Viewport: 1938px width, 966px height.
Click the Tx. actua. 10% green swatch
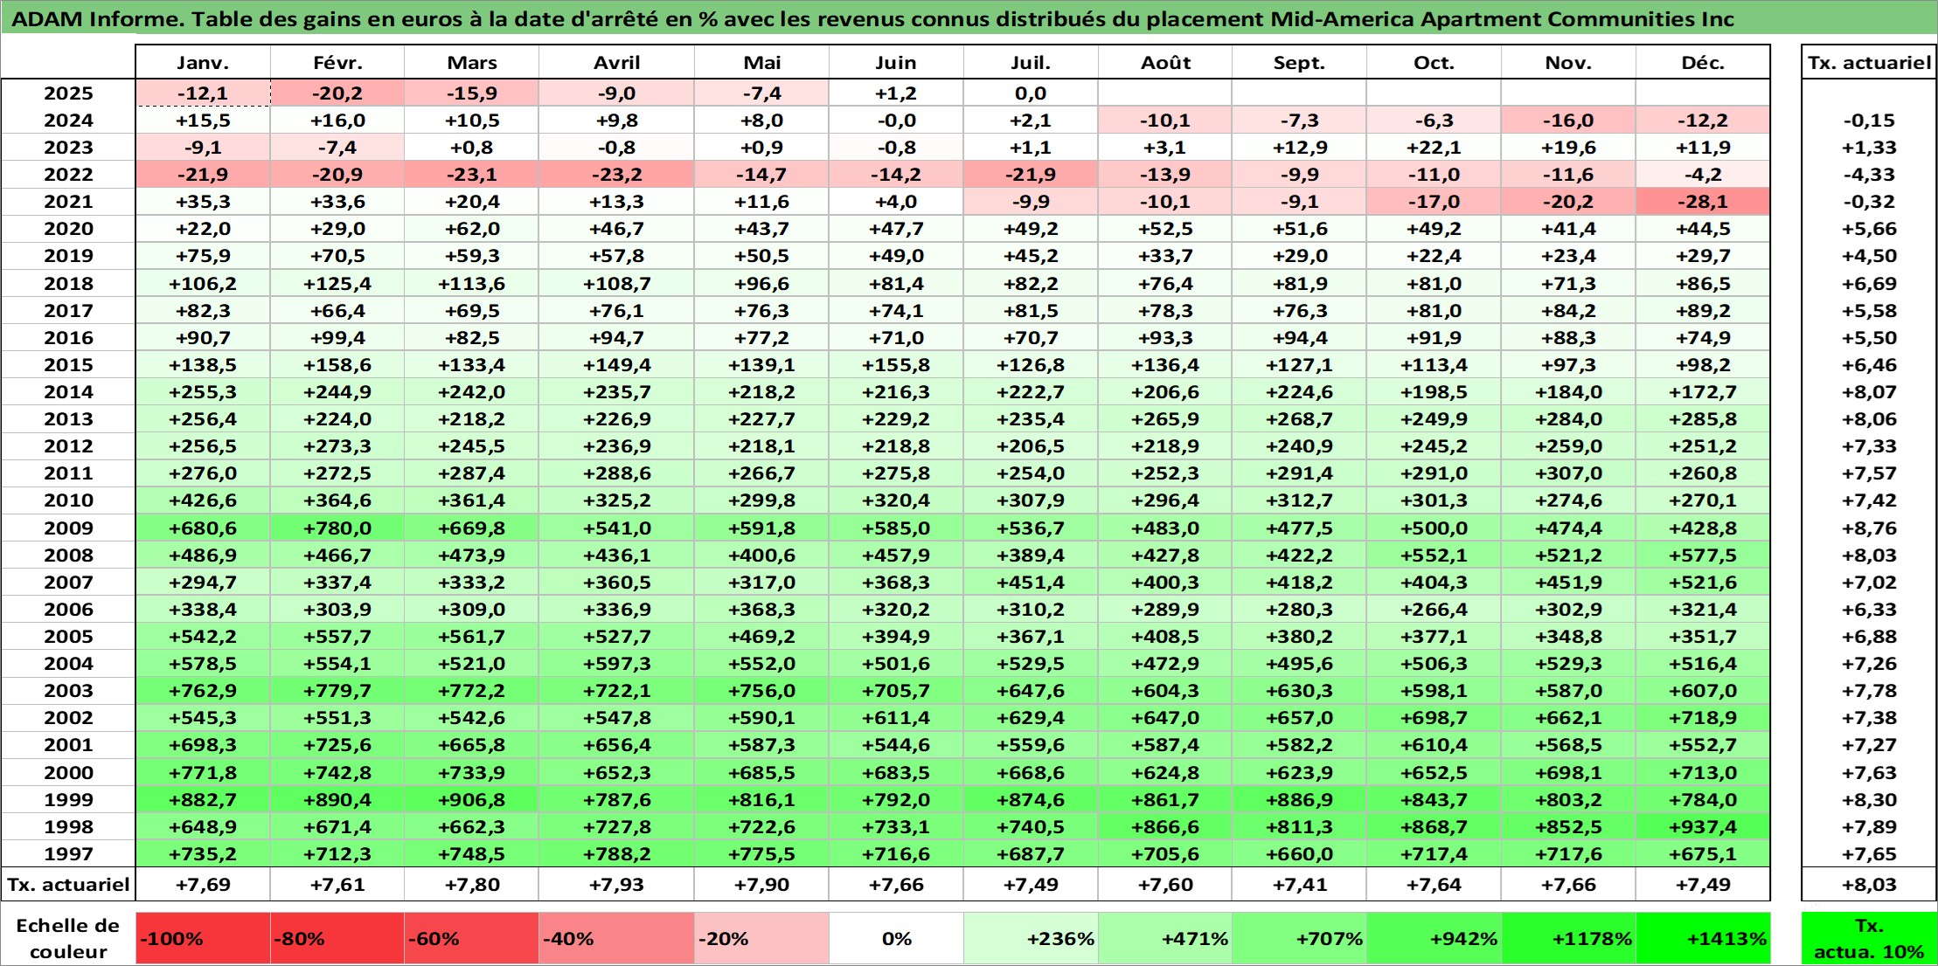(1869, 939)
